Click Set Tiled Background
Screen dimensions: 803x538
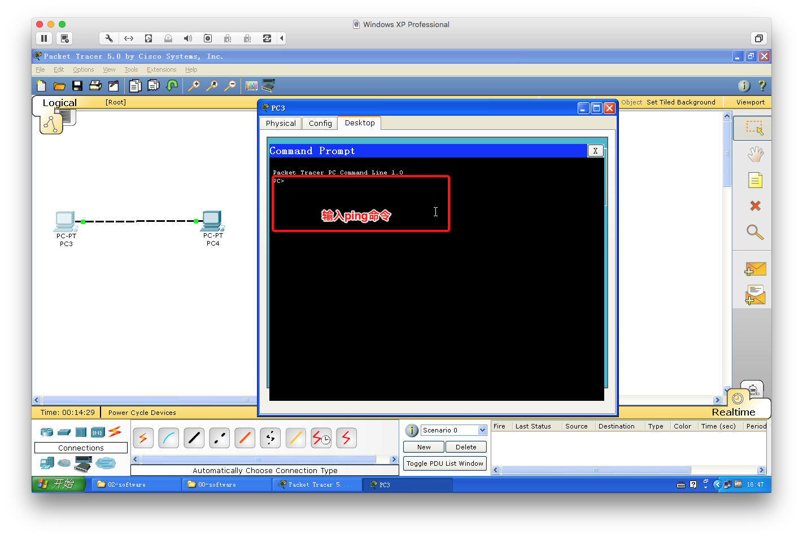pos(680,102)
